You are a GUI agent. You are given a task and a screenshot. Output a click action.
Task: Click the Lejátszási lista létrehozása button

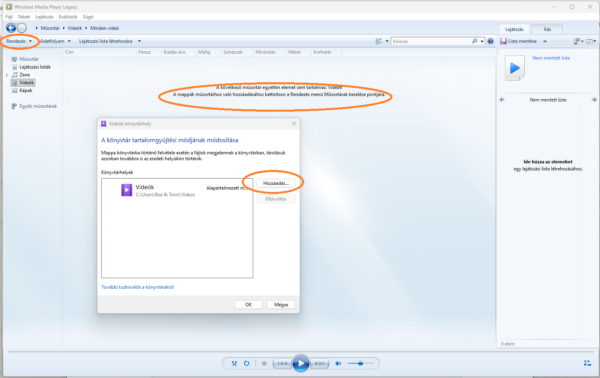[x=106, y=41]
